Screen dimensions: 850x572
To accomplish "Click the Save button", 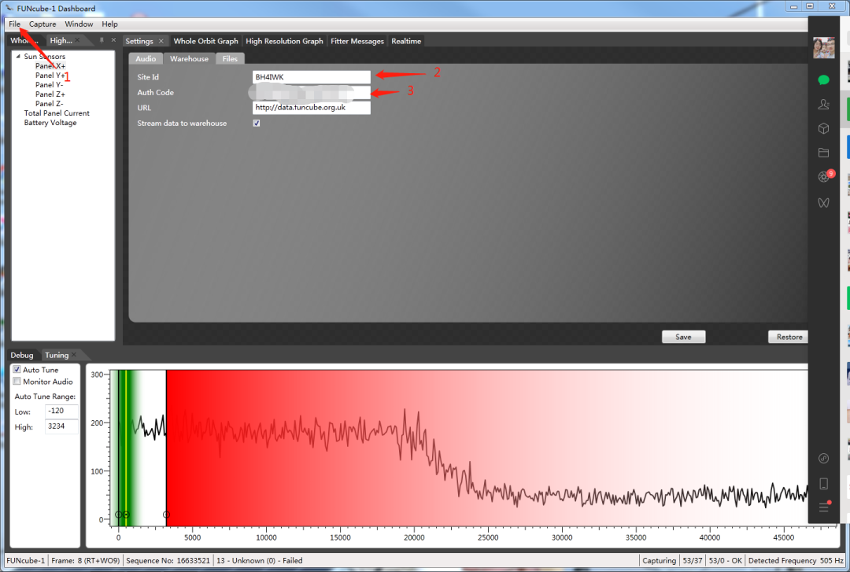I will (684, 337).
